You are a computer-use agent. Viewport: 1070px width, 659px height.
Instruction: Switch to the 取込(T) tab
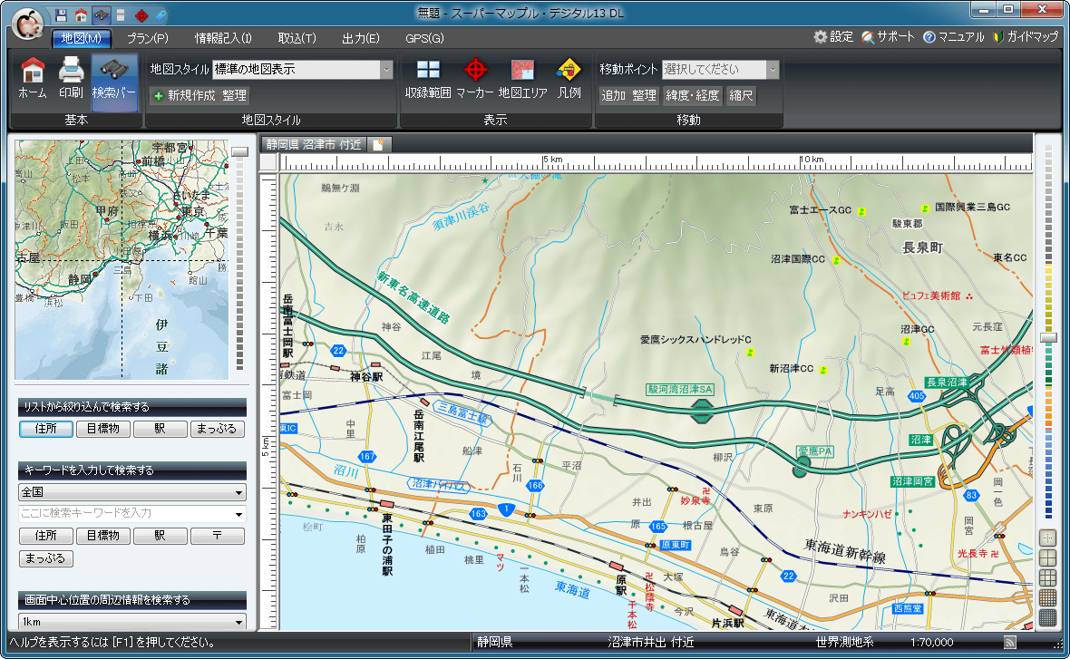click(x=297, y=38)
